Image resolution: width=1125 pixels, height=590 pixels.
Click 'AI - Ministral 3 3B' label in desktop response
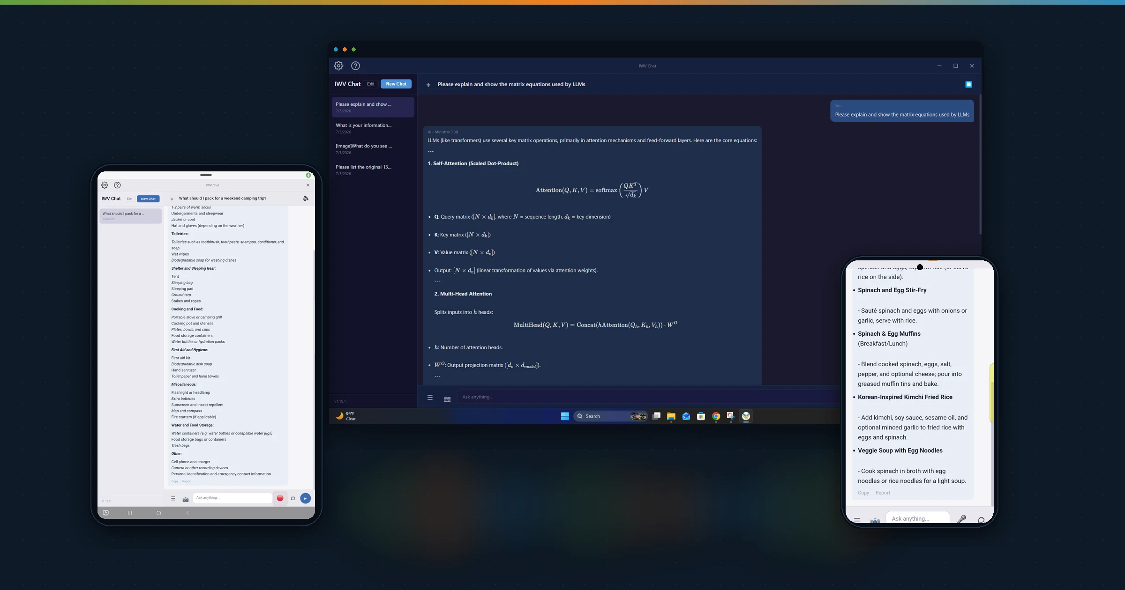(442, 132)
